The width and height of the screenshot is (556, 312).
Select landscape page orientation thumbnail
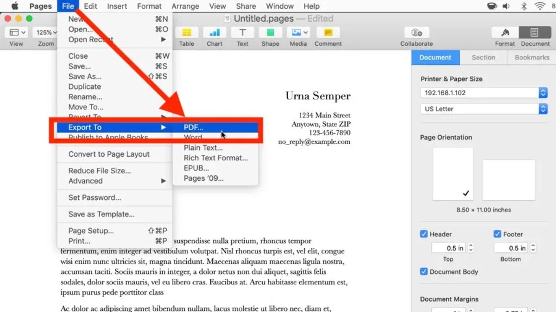click(x=508, y=180)
